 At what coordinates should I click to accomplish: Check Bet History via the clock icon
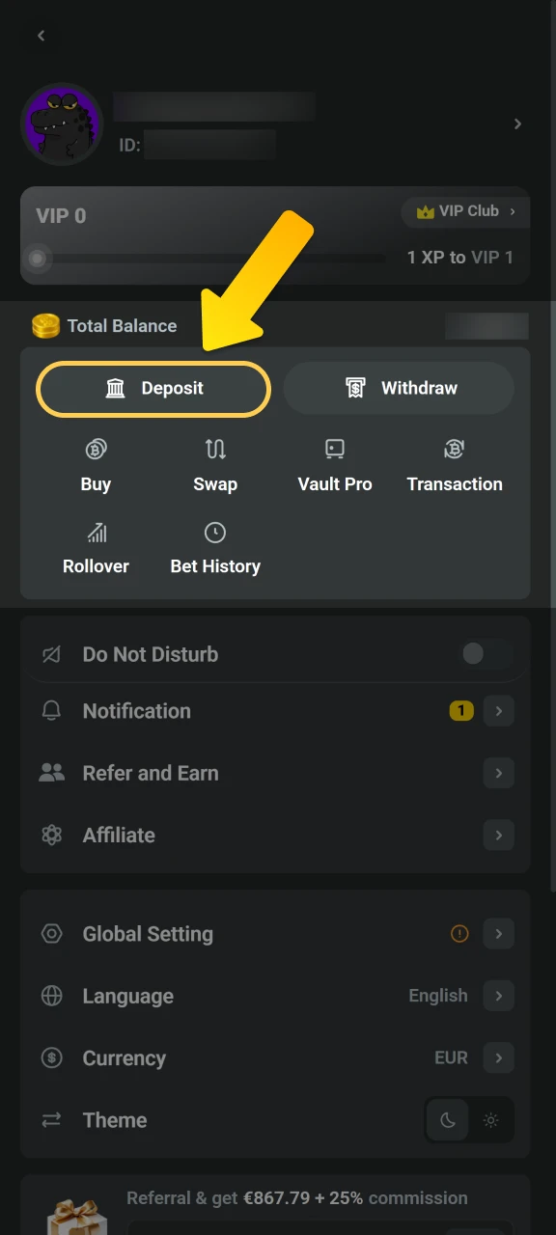pyautogui.click(x=215, y=532)
